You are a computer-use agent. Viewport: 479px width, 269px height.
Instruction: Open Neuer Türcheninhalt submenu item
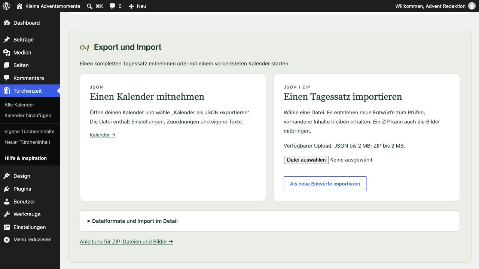27,142
